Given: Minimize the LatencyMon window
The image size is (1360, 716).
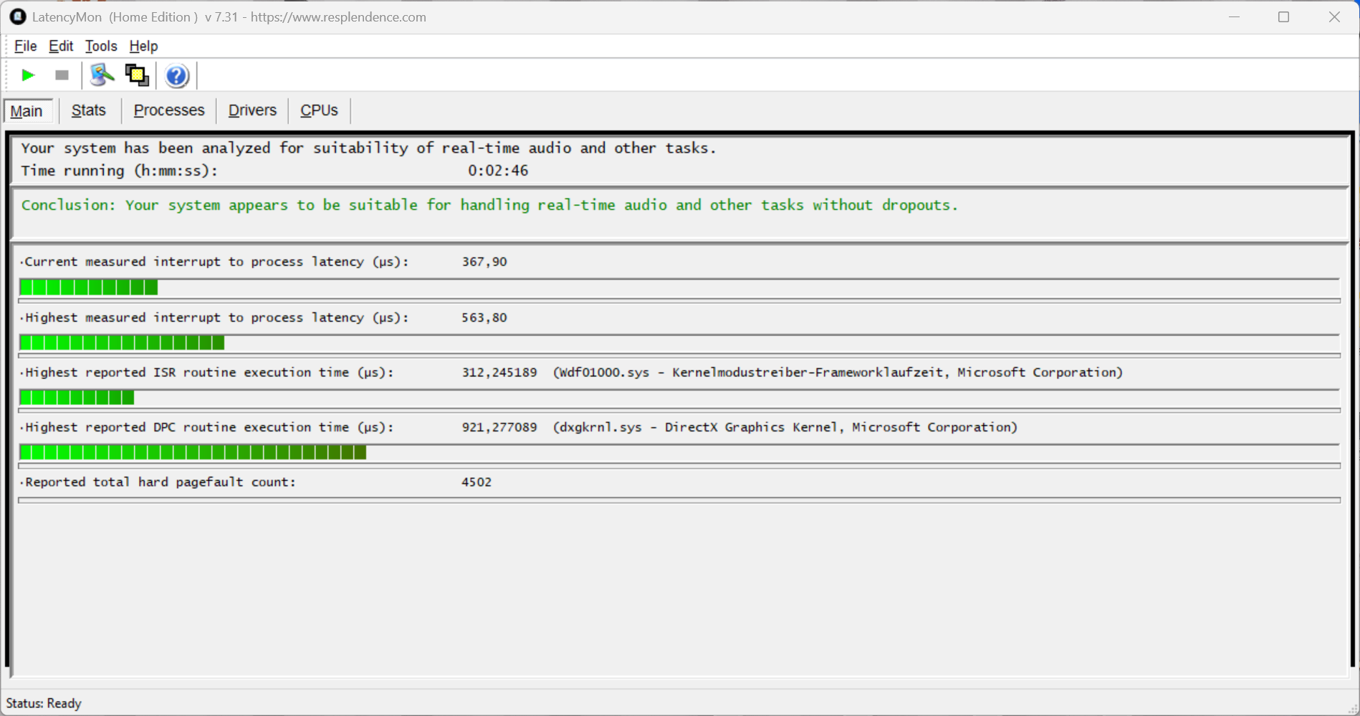Looking at the screenshot, I should coord(1234,16).
